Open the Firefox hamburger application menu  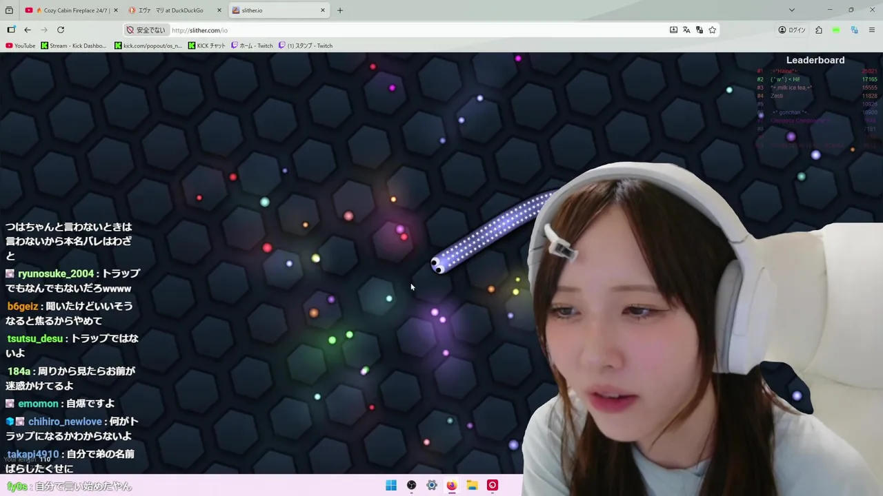click(872, 30)
